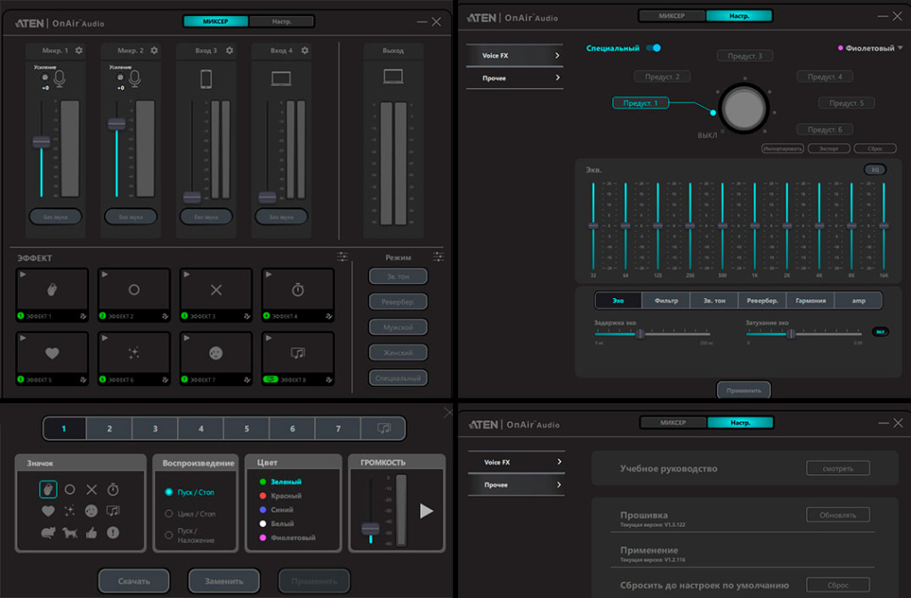The image size is (911, 598).
Task: Play the effect preview in ГРОМКОСТЬ panel
Action: click(x=426, y=511)
